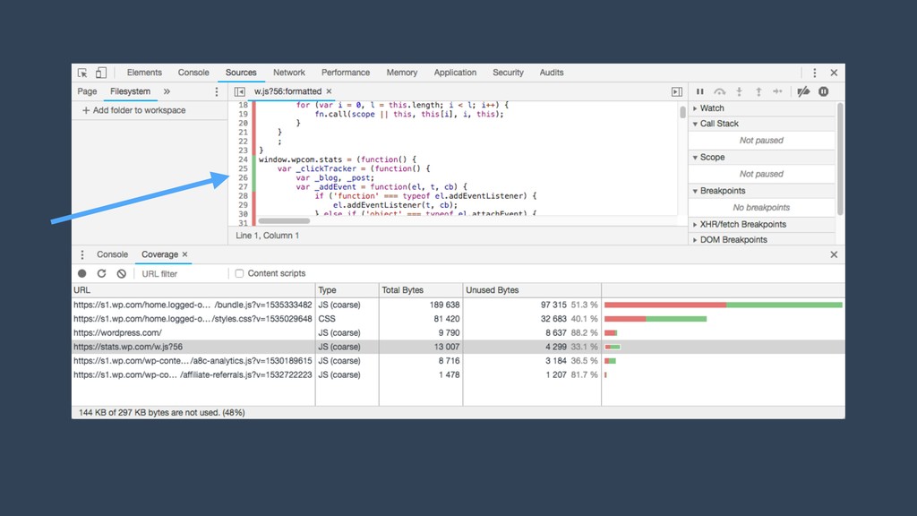Expand the Watch section

coord(712,108)
